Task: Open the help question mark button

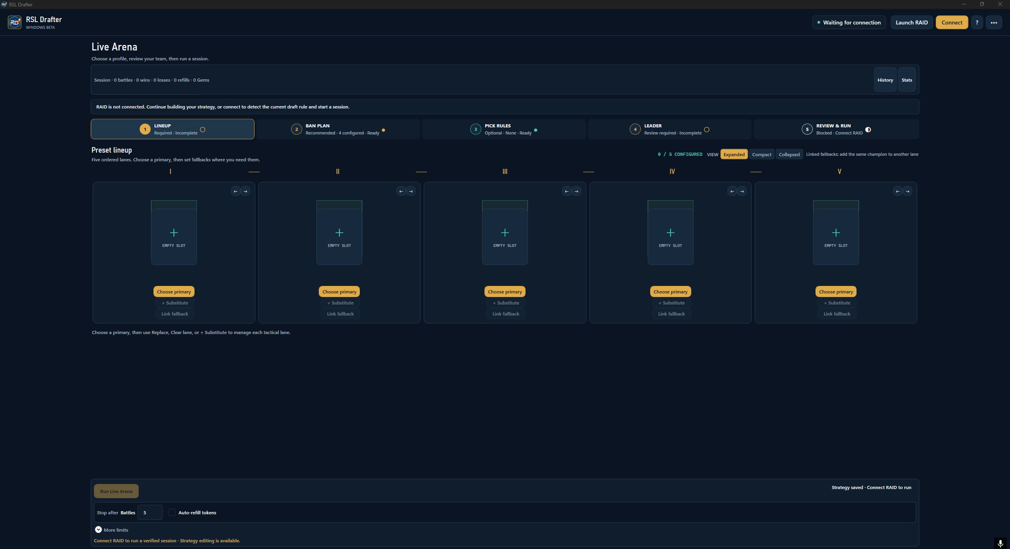Action: 977,22
